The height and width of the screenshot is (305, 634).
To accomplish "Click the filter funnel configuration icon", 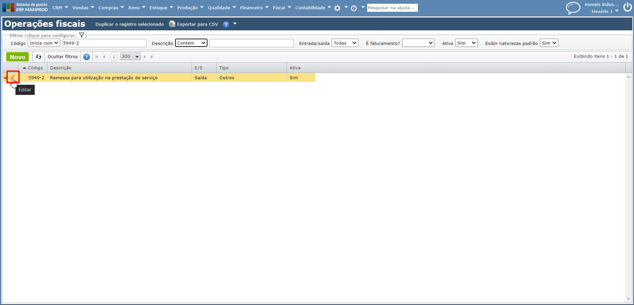I will pyautogui.click(x=82, y=35).
